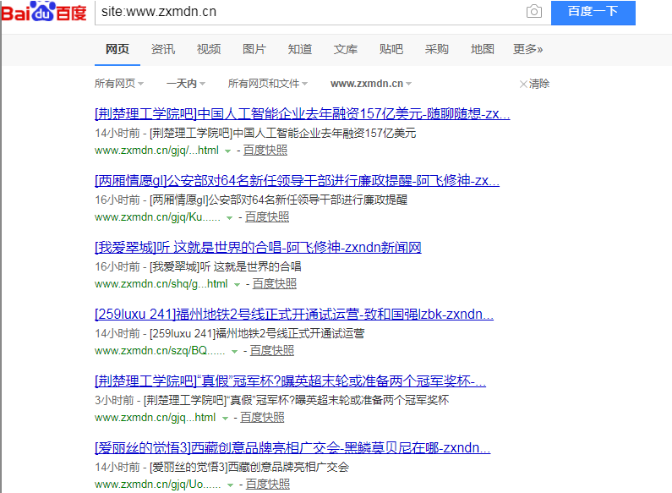
Task: Expand arrow beside www.zxmdn.cn/gjq/Uo......
Action: click(x=230, y=485)
